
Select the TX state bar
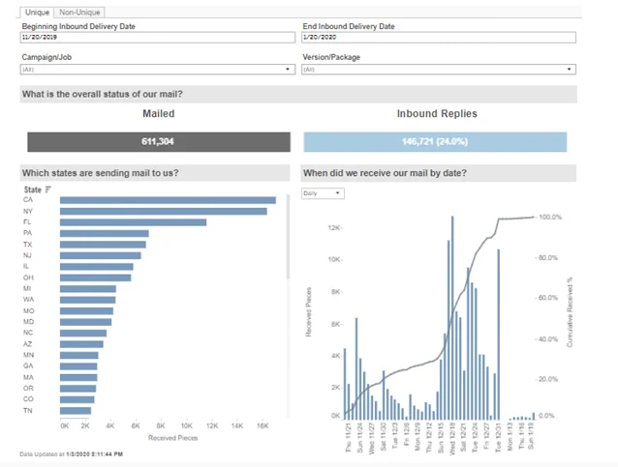(103, 245)
